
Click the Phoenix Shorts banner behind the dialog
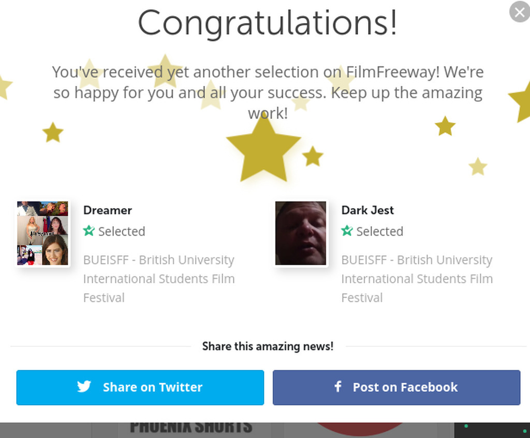coord(190,429)
